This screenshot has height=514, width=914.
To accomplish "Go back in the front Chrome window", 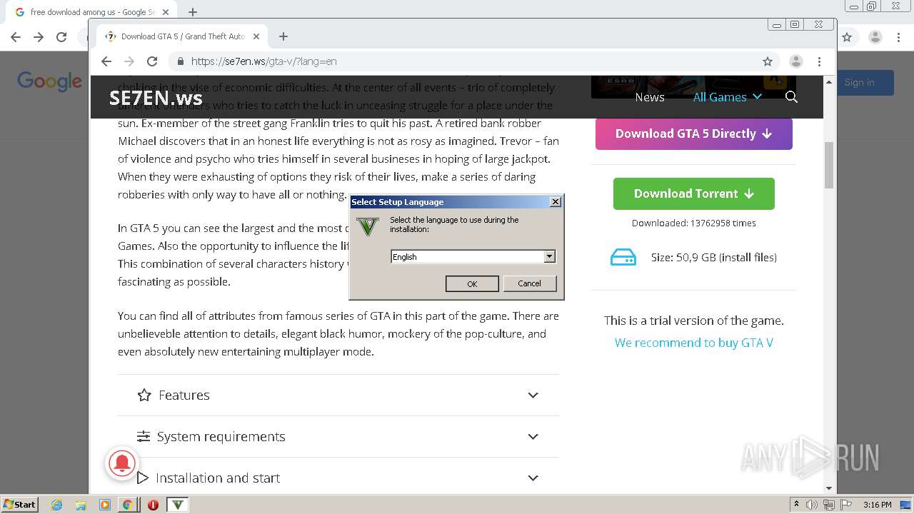I will tap(106, 61).
